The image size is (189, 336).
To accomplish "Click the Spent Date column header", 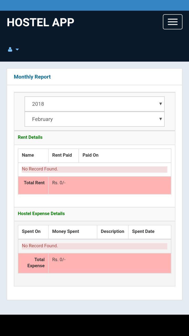I will [143, 231].
